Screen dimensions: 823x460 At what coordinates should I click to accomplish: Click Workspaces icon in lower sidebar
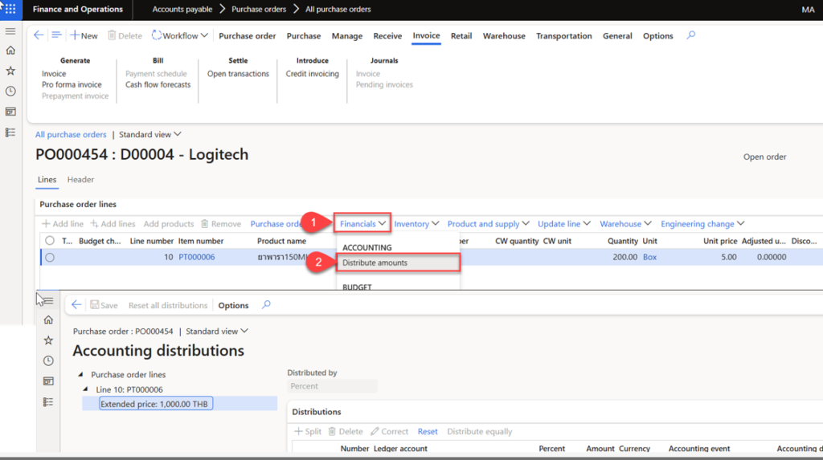click(48, 381)
